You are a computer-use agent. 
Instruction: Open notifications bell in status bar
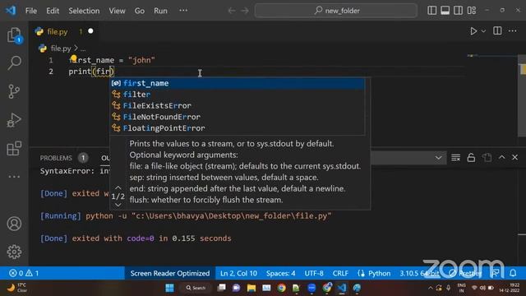[513, 273]
